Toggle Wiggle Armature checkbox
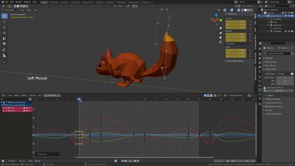Screen dimensions: 295x166 (x=266, y=107)
